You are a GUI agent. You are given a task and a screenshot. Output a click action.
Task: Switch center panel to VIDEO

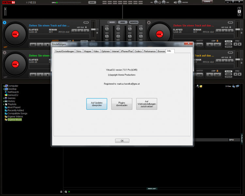122,22
